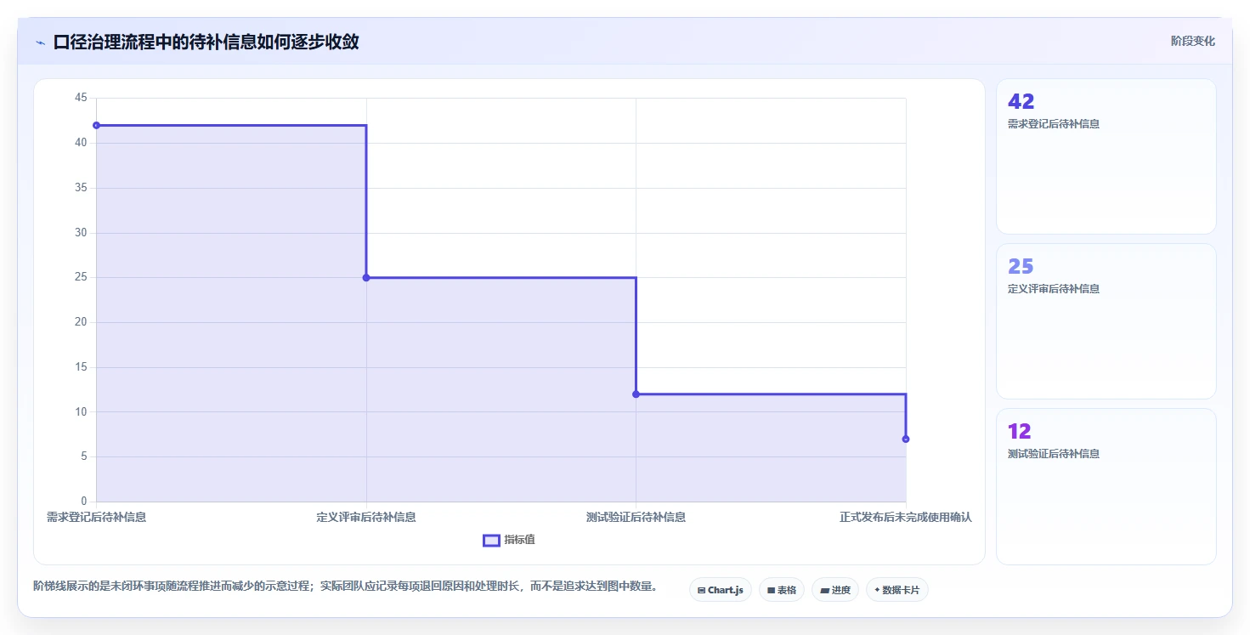Screen dimensions: 1250x635
Task: Click the 数据卡片 tag chip
Action: [896, 590]
